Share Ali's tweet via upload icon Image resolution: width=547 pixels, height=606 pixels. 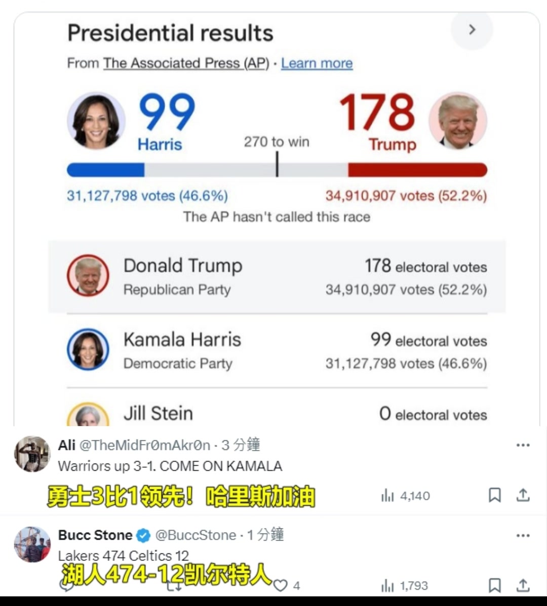click(x=523, y=495)
